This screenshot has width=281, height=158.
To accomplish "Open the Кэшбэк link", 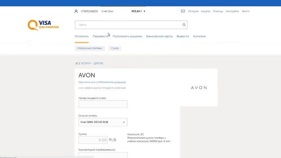I will pos(205,11).
